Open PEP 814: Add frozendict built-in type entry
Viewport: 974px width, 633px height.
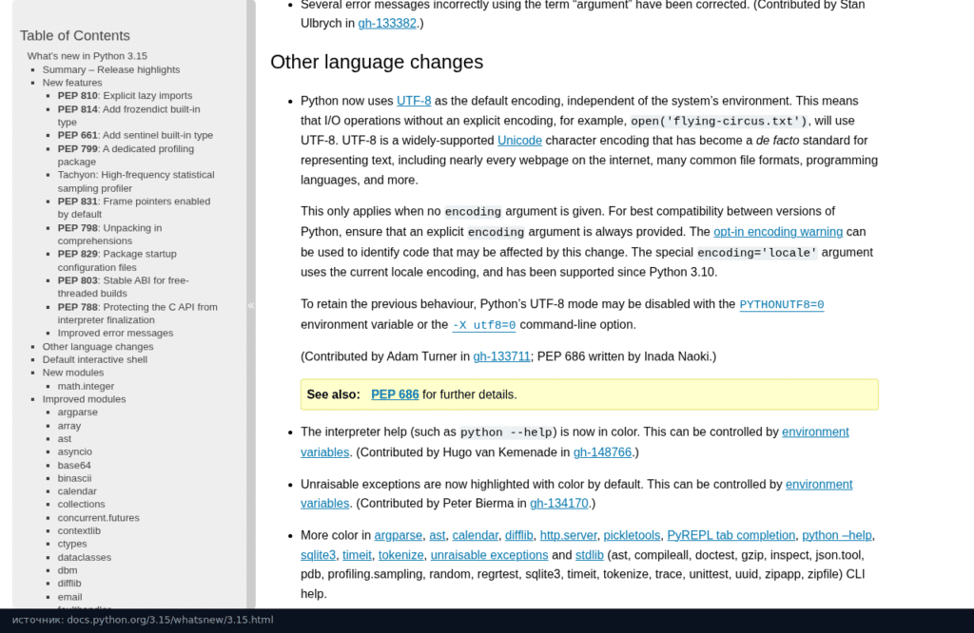point(128,115)
